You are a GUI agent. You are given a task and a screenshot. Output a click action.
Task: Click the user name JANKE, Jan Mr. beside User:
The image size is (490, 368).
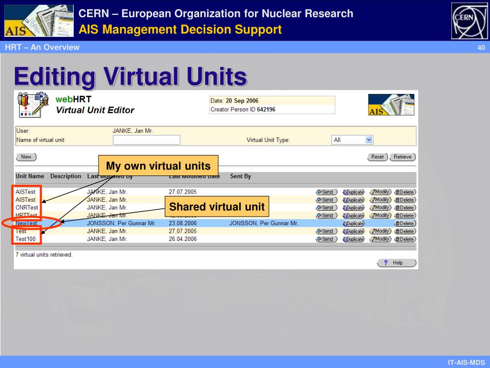[133, 131]
